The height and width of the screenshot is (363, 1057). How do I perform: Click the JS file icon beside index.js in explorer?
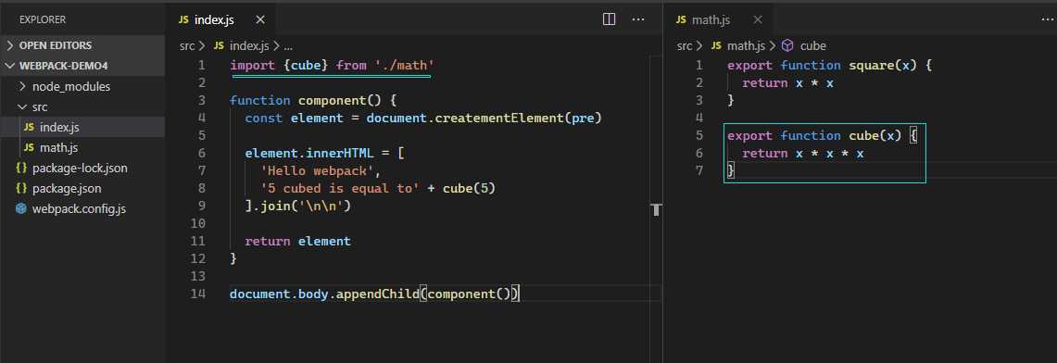pyautogui.click(x=29, y=127)
